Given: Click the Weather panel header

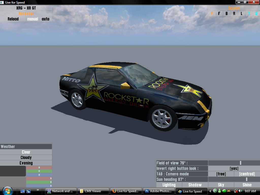Looking at the screenshot, I should click(x=26, y=147).
